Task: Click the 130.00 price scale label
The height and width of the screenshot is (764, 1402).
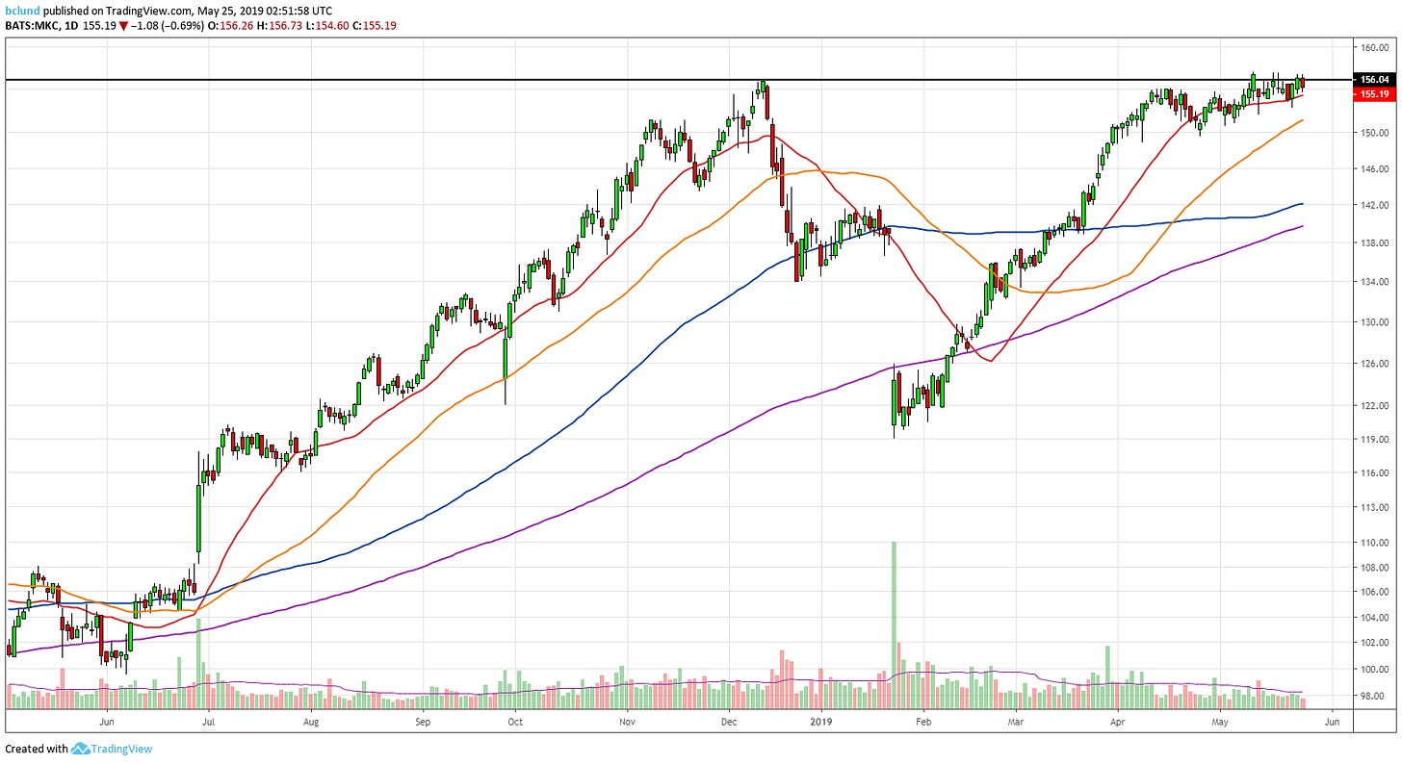Action: coord(1373,322)
